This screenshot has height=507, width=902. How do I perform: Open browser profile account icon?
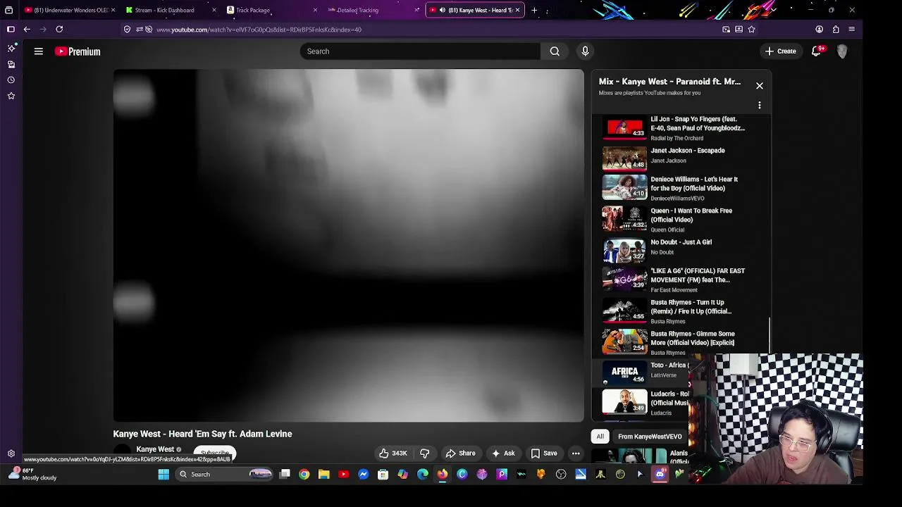click(x=820, y=30)
